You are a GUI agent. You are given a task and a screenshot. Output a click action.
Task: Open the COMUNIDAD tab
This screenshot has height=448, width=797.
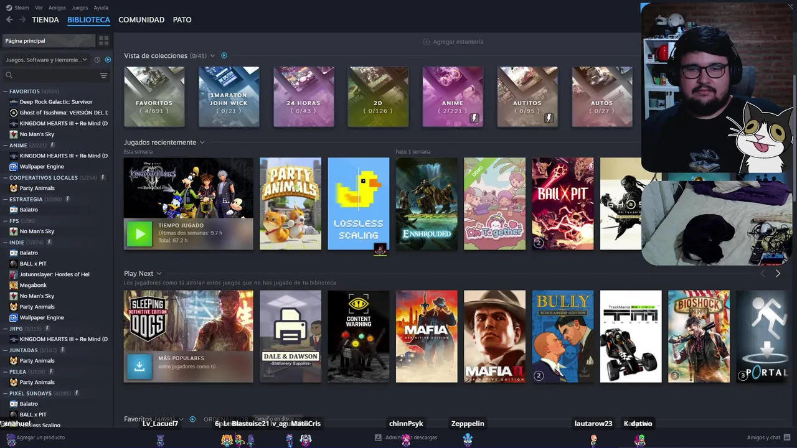pos(141,20)
